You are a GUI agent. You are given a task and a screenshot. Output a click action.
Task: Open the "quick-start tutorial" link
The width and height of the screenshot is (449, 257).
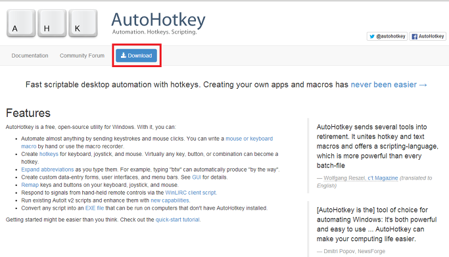click(177, 220)
